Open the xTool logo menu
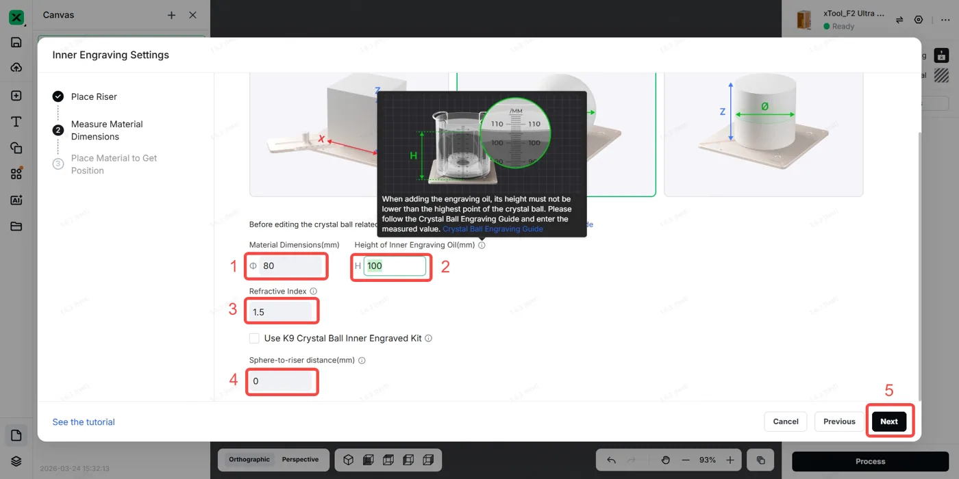 pos(16,18)
